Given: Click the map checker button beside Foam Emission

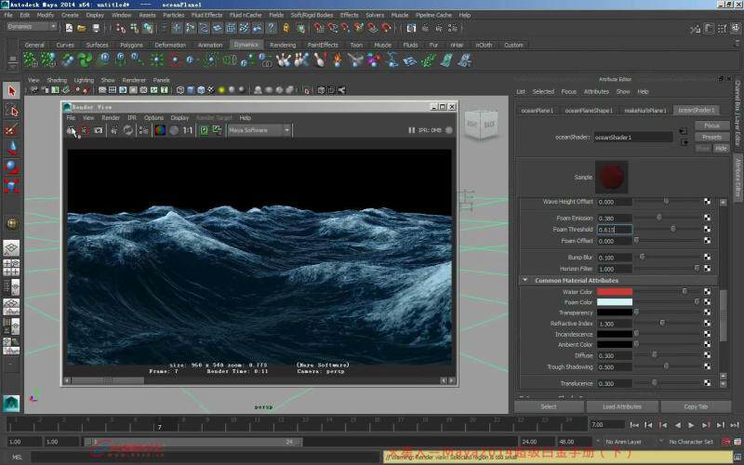Looking at the screenshot, I should pos(707,218).
